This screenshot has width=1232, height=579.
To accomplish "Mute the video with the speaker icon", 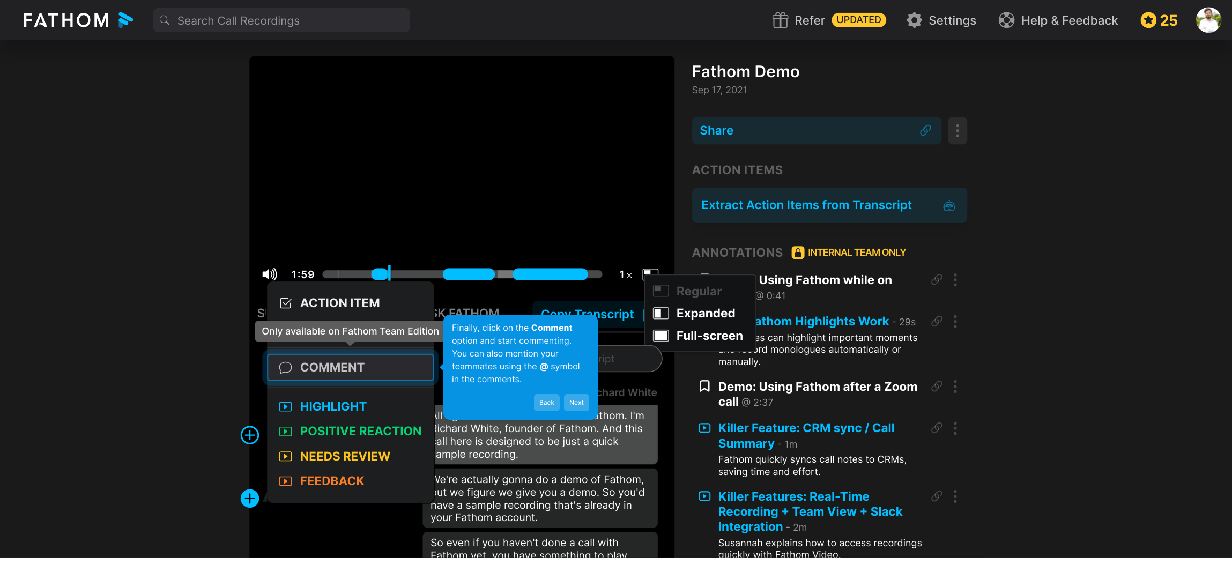I will coord(269,274).
